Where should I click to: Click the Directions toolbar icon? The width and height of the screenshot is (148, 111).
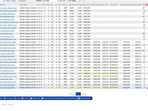(x=5, y=98)
